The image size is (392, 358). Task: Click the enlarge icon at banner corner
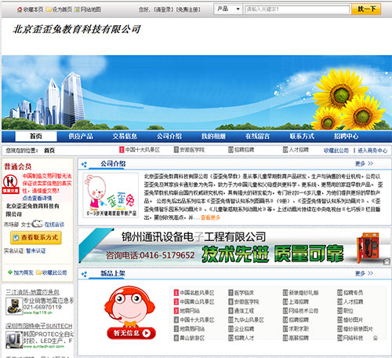[x=387, y=261]
